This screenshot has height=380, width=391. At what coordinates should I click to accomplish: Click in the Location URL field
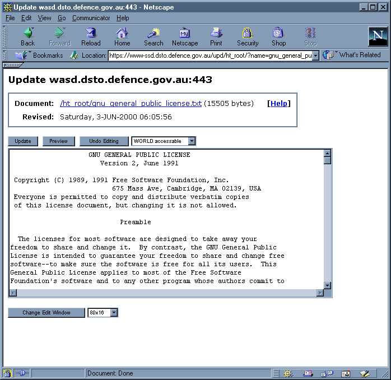[x=211, y=55]
